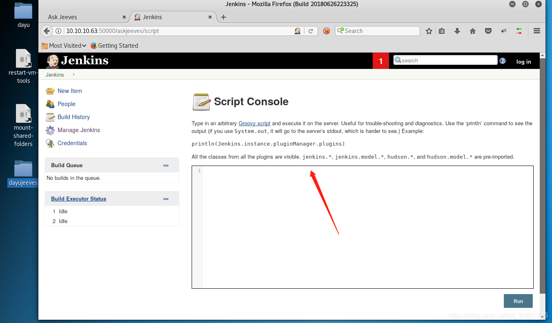Click the Build Executor Status link

78,199
